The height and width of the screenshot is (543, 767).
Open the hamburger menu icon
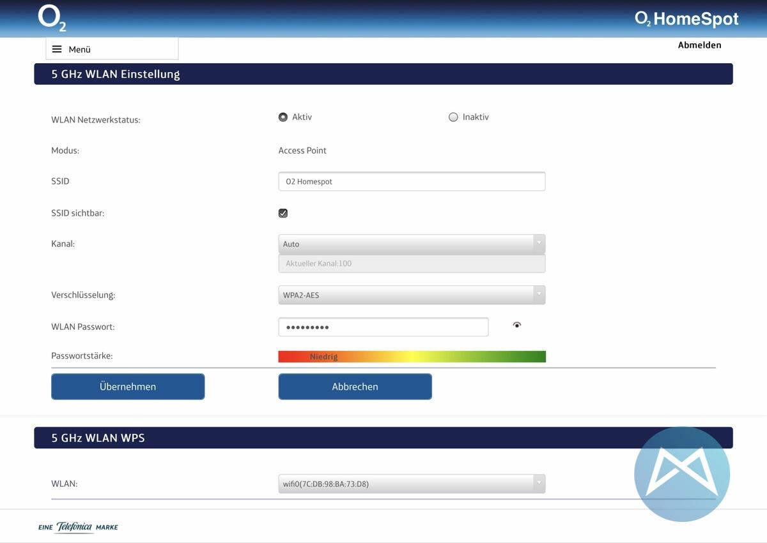57,49
